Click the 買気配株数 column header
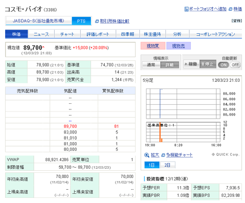 [x=113, y=91]
